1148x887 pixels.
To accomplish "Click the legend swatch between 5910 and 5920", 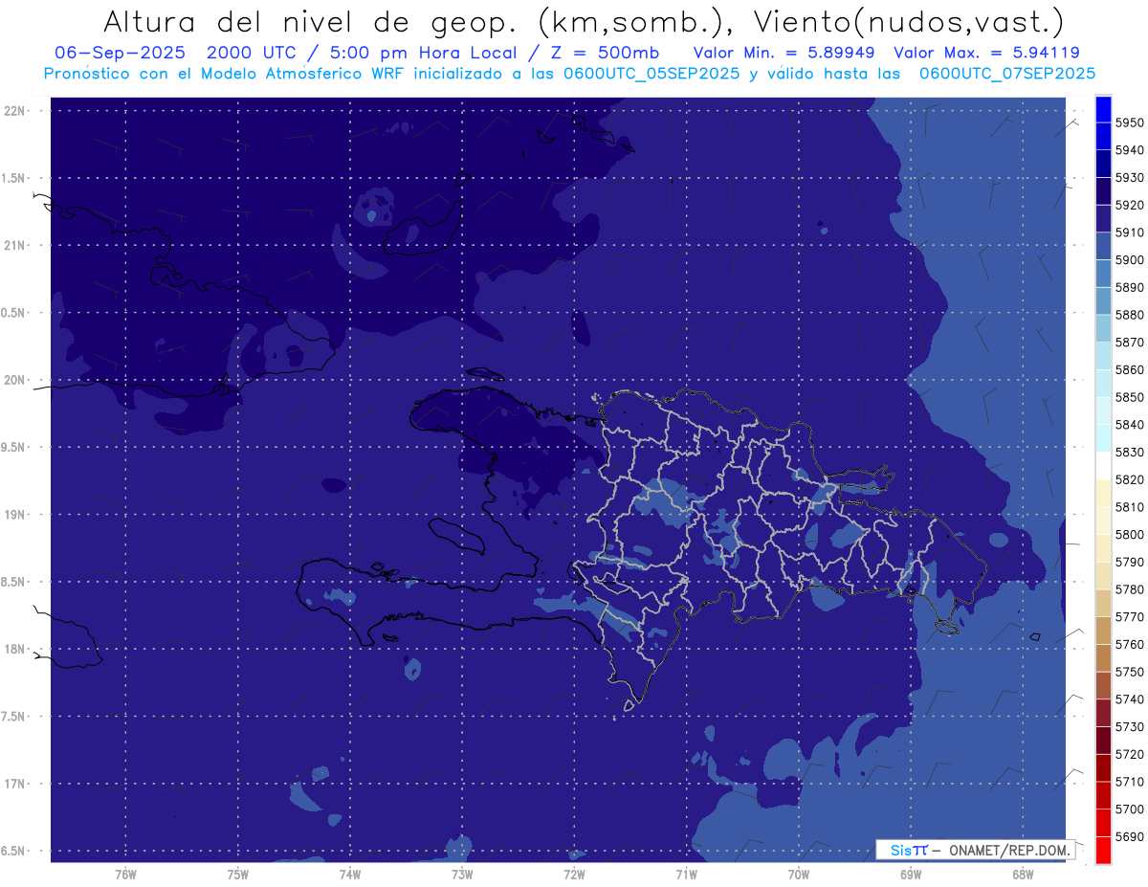I will [x=1103, y=218].
